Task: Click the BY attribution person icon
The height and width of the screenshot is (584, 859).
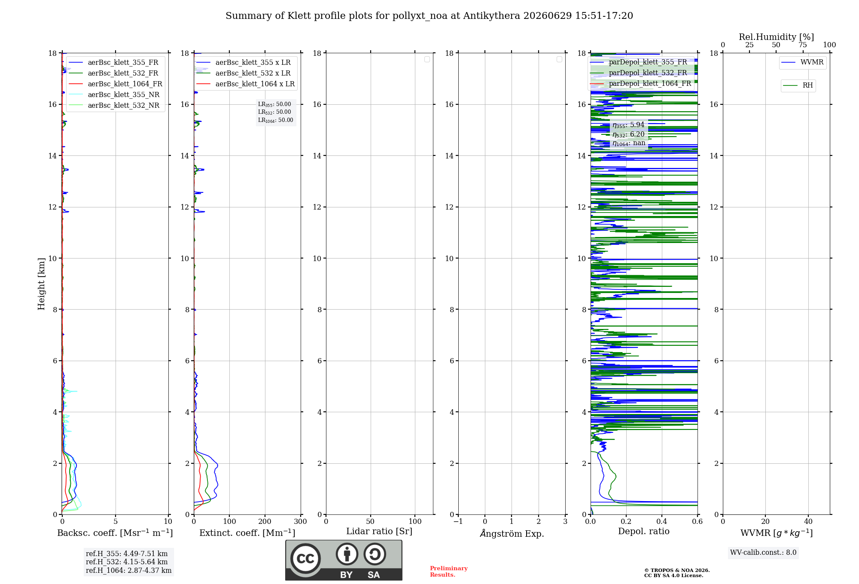Action: click(x=347, y=554)
